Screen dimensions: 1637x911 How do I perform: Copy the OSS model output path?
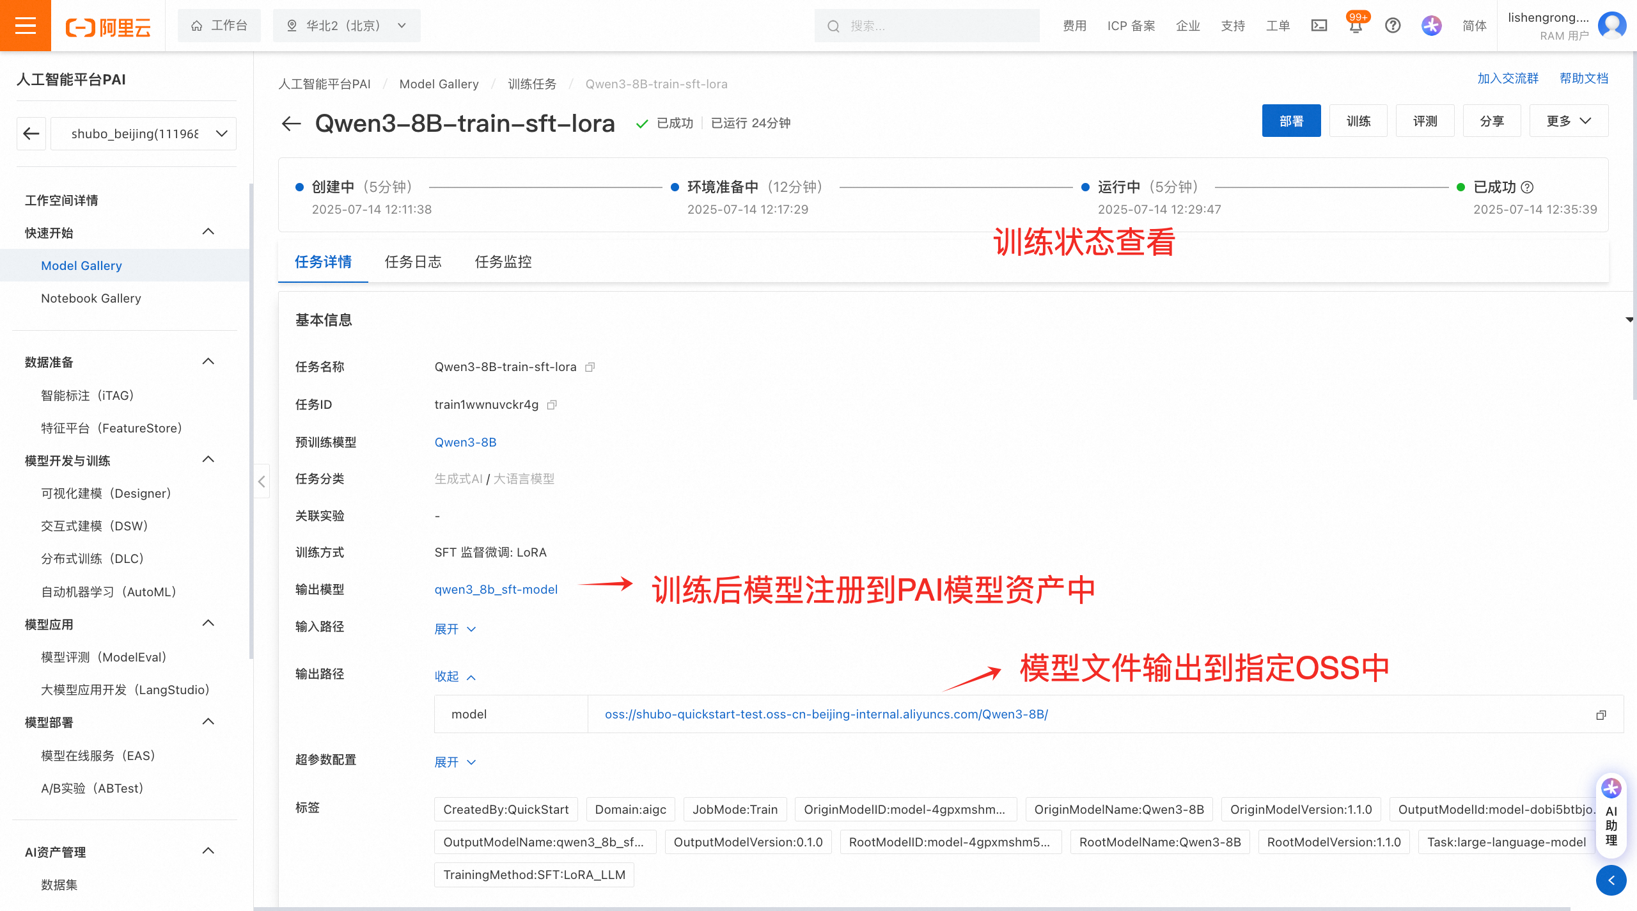click(x=1601, y=715)
